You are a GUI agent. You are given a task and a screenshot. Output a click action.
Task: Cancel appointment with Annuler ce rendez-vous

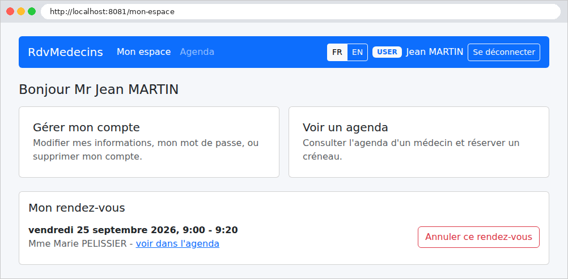point(478,237)
